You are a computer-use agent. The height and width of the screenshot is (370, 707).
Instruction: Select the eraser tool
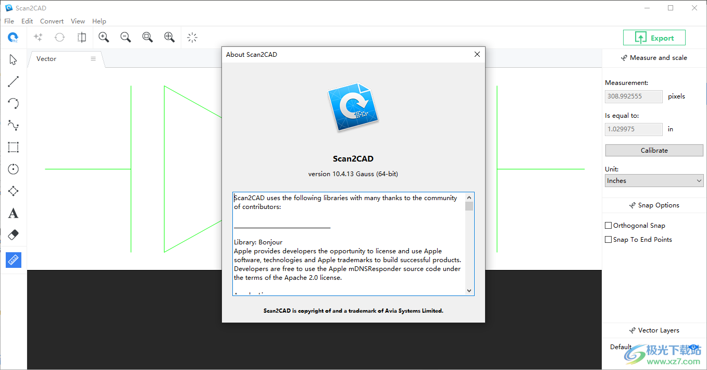pos(13,235)
